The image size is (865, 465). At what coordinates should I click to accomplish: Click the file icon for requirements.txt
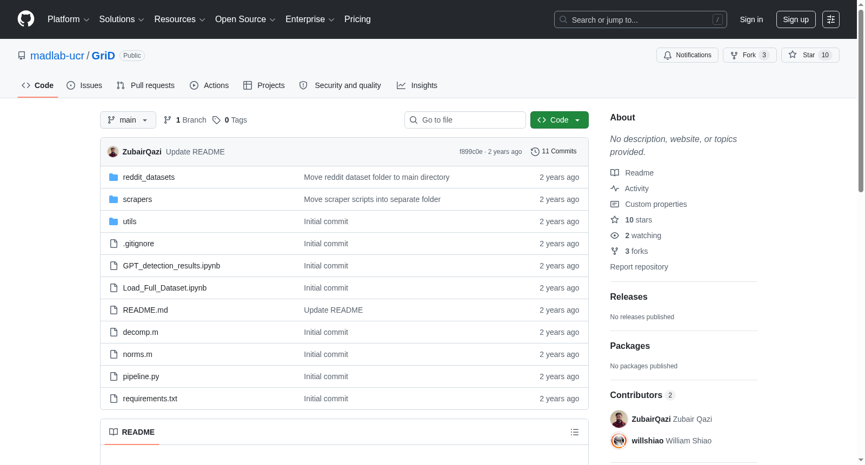[x=114, y=399]
